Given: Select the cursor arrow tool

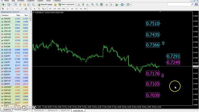Looking at the screenshot, I should [x=3, y=9].
